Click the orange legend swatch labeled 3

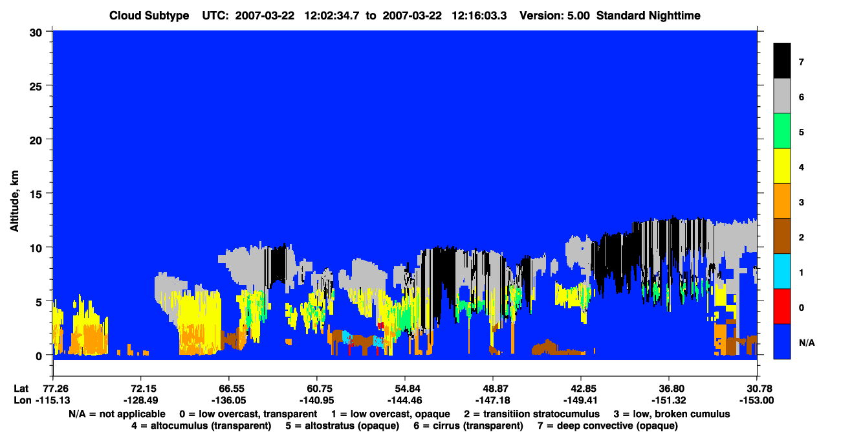click(x=782, y=201)
